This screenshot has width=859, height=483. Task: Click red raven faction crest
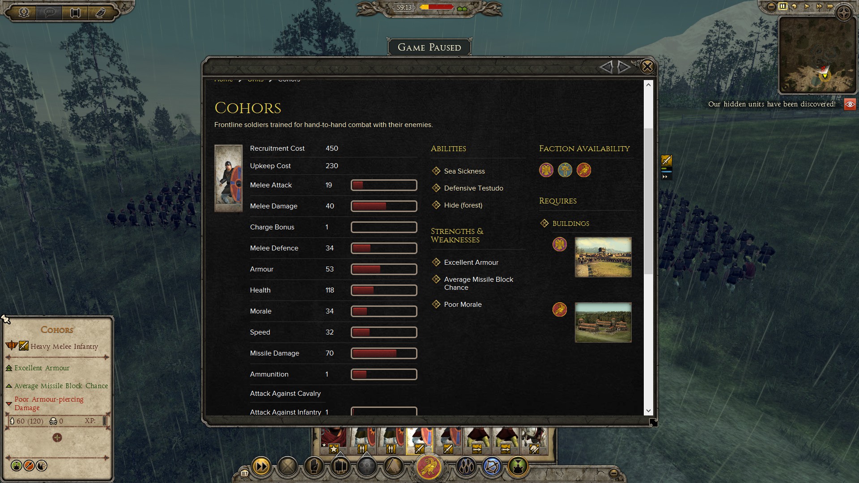(x=429, y=466)
